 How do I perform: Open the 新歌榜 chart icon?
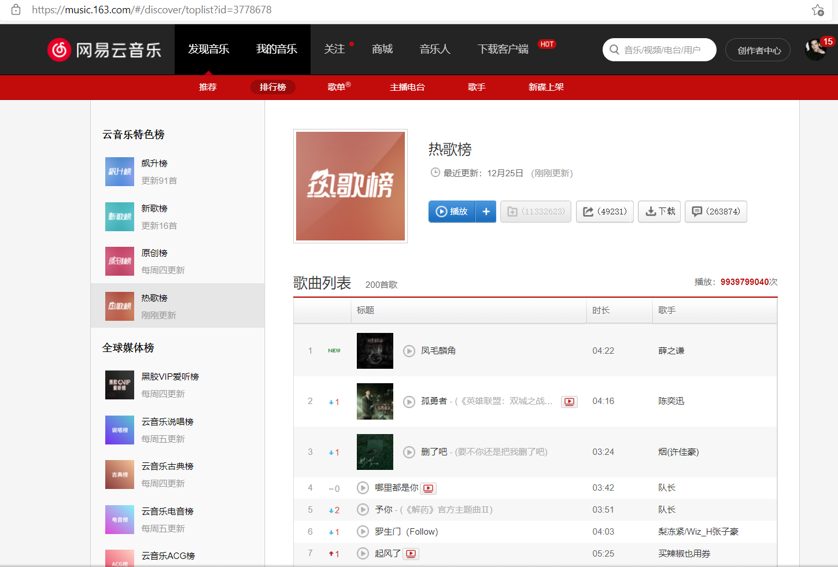(x=120, y=217)
